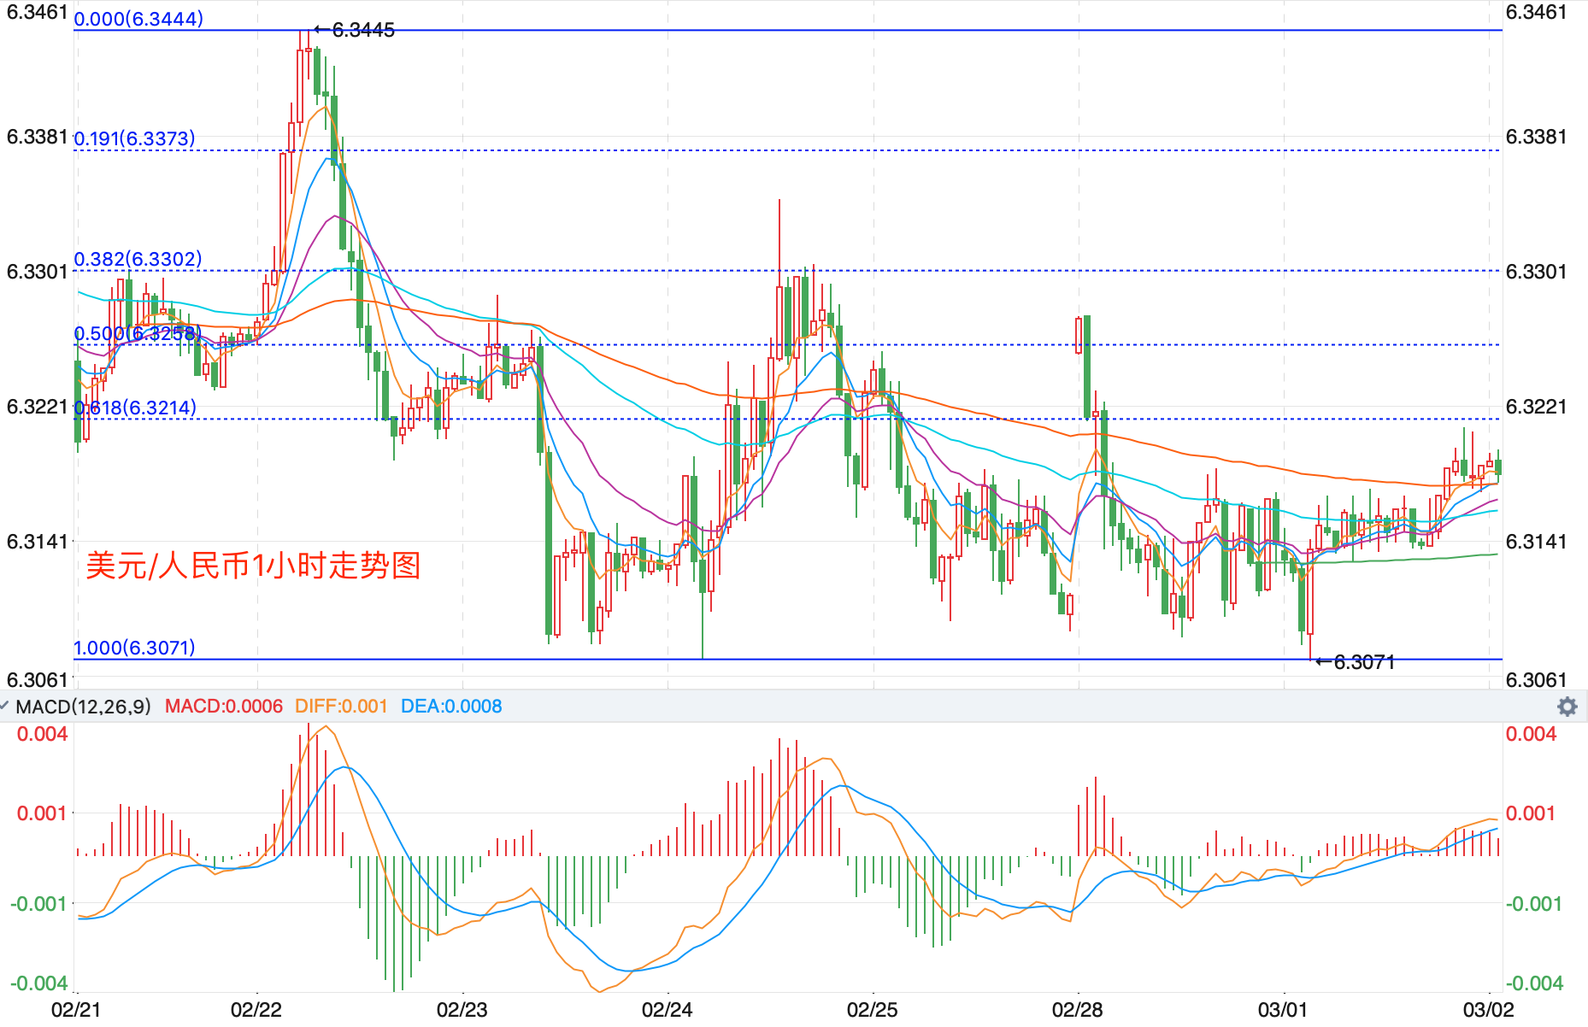Click the 02/22 date label
1588x1027 pixels.
tap(256, 1010)
